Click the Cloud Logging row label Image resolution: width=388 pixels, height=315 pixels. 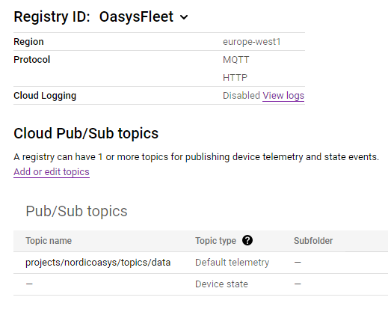pyautogui.click(x=45, y=96)
